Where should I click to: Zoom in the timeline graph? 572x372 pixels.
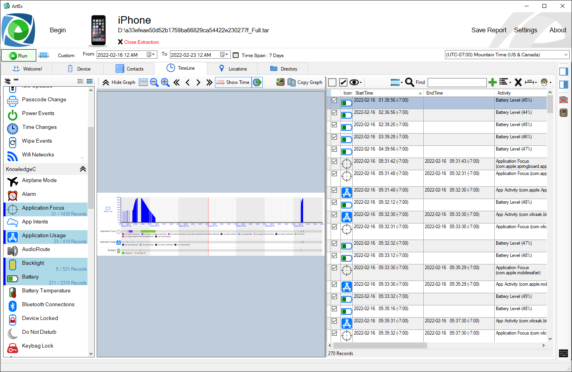pos(165,82)
